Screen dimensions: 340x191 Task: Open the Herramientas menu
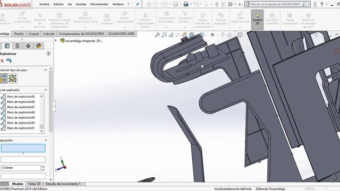point(99,4)
